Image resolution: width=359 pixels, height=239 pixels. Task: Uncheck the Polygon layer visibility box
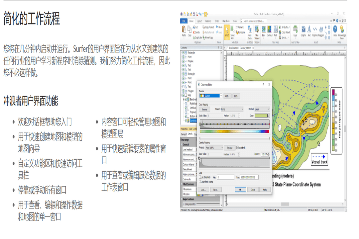pyautogui.click(x=183, y=91)
